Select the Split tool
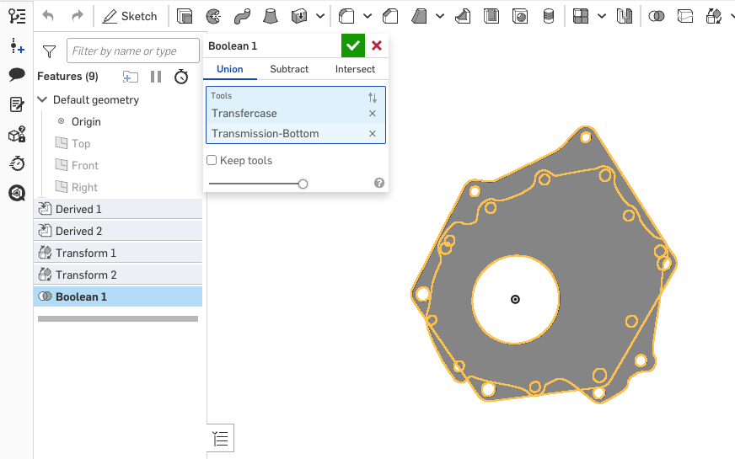The width and height of the screenshot is (735, 459). (x=684, y=16)
